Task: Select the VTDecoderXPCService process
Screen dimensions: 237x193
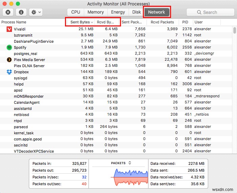Action: click(x=34, y=151)
